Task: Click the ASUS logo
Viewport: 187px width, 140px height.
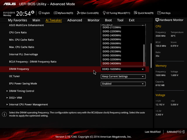Action: pyautogui.click(x=10, y=4)
